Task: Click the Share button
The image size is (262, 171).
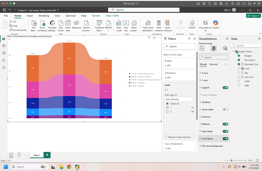Action: (253, 16)
